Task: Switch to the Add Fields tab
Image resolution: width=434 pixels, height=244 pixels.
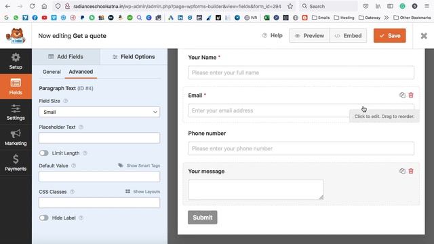Action: 66,57
